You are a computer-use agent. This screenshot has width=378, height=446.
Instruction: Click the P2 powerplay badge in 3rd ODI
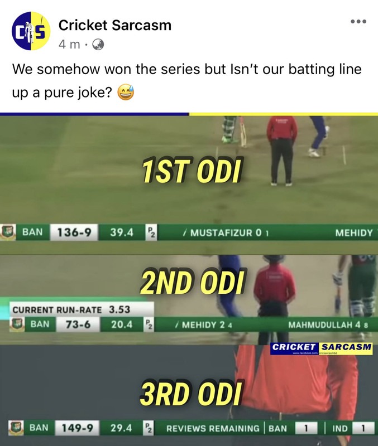[x=149, y=428]
